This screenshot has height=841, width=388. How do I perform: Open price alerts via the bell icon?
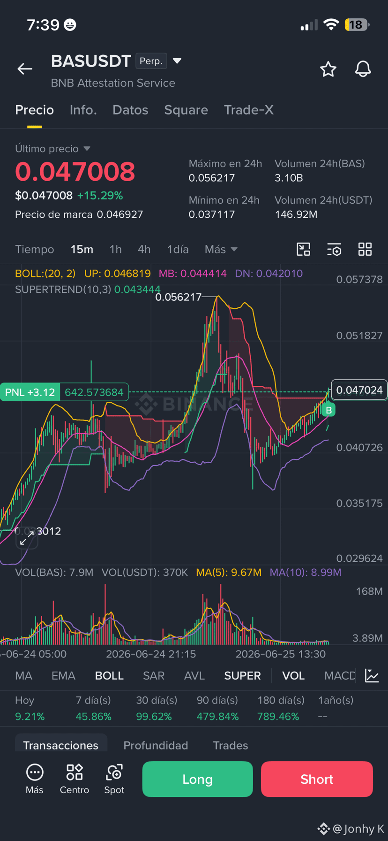click(363, 69)
